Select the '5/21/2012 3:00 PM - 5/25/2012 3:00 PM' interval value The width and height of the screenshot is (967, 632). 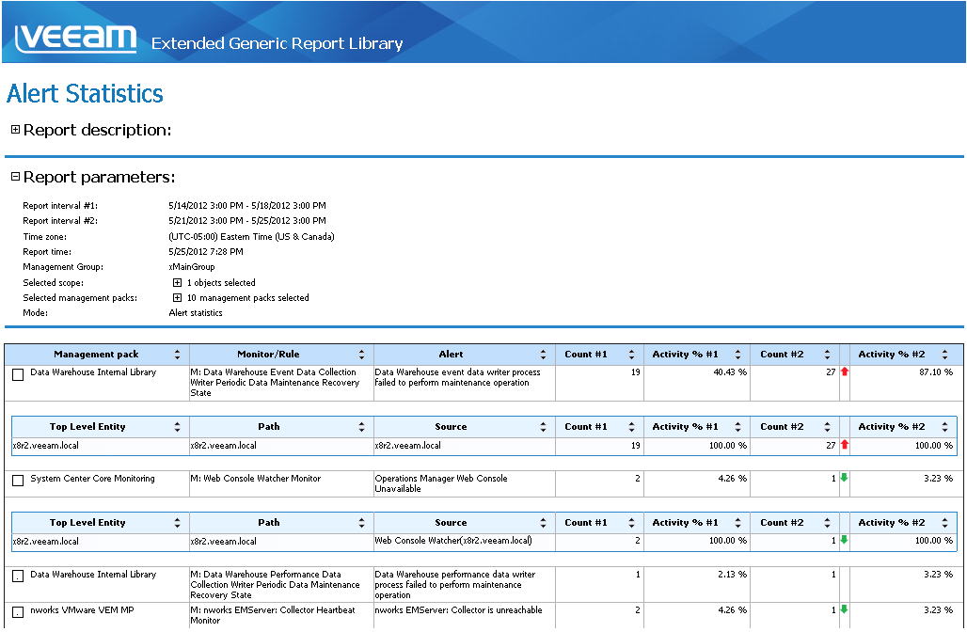tap(247, 221)
